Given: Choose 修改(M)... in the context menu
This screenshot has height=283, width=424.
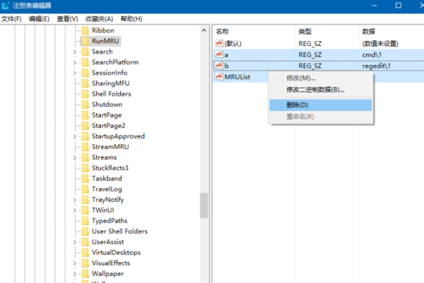Looking at the screenshot, I should pos(301,78).
